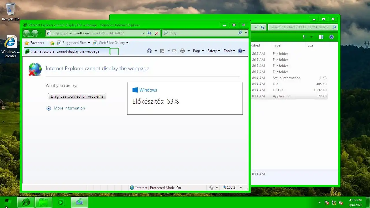
Task: Click the RSS Feeds icon
Action: click(x=162, y=51)
